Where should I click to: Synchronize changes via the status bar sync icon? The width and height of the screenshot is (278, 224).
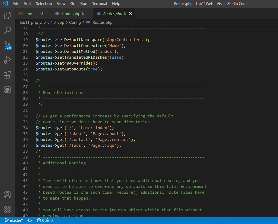click(x=29, y=220)
